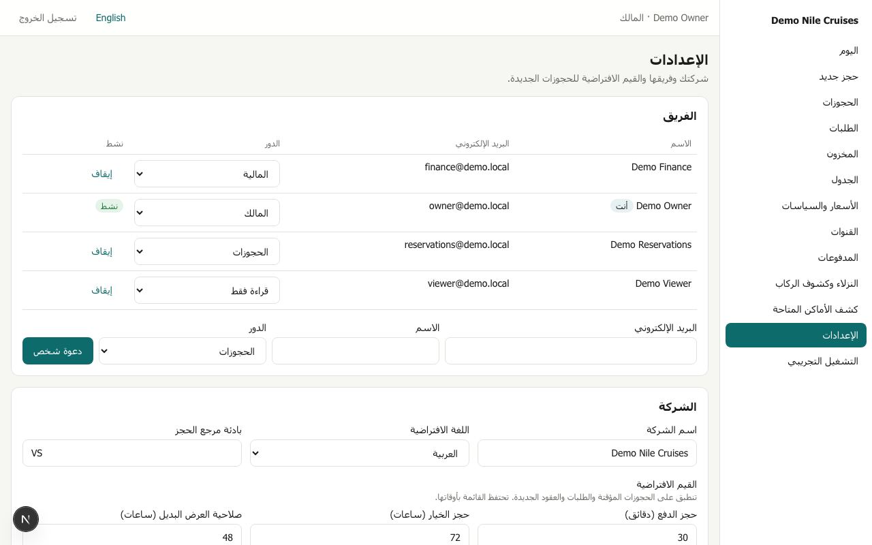Open role dropdown for Demo Reservations
This screenshot has height=545, width=872.
pos(207,251)
